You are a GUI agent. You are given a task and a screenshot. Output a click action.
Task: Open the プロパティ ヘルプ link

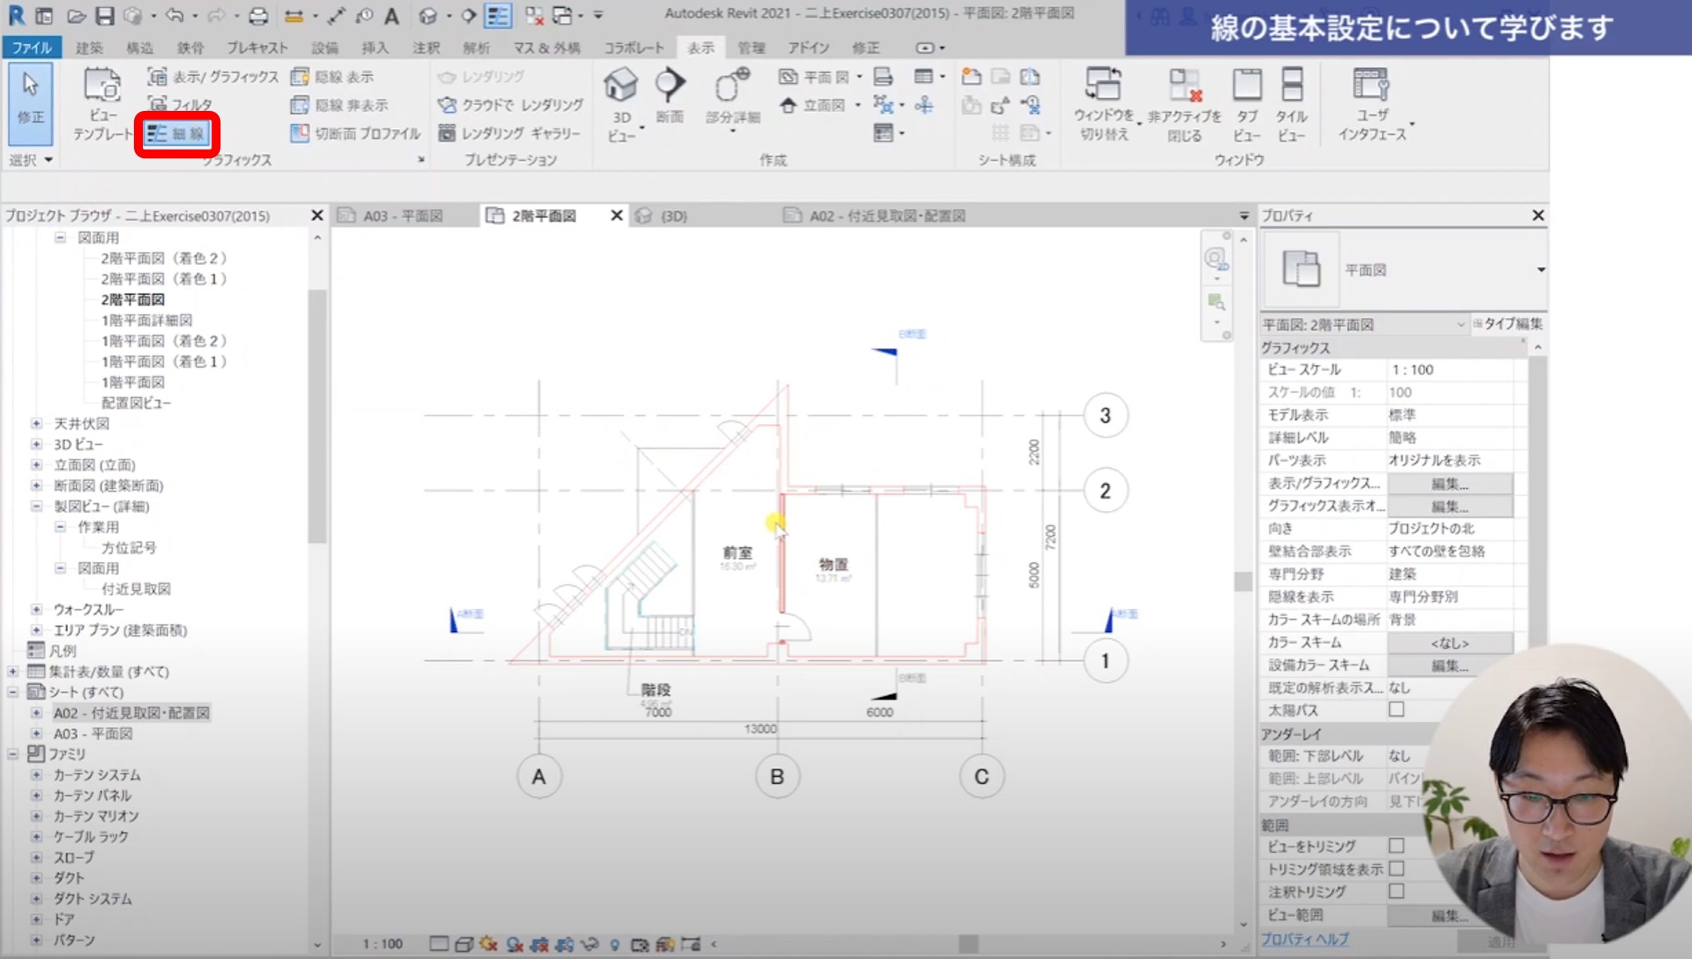(x=1305, y=939)
